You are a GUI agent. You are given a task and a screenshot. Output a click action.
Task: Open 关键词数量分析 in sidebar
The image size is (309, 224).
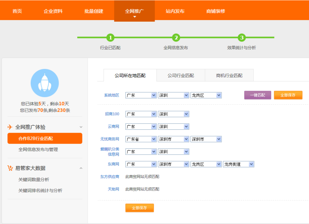[34, 180]
